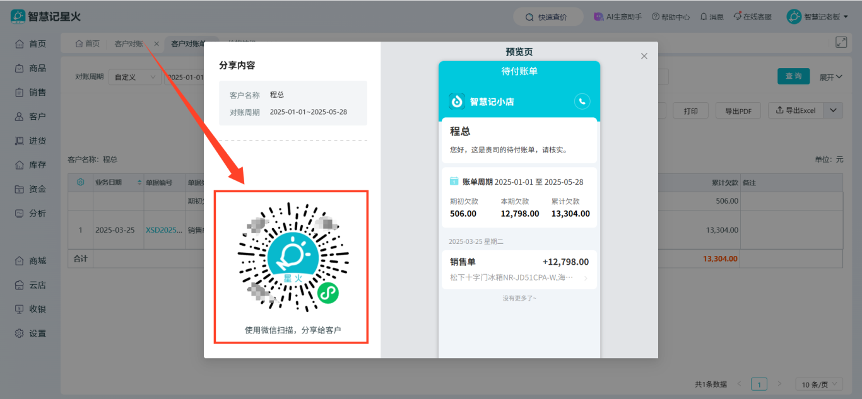Click the arrow on the 销售单 preview row
Screen dimensions: 862x399
tap(586, 278)
